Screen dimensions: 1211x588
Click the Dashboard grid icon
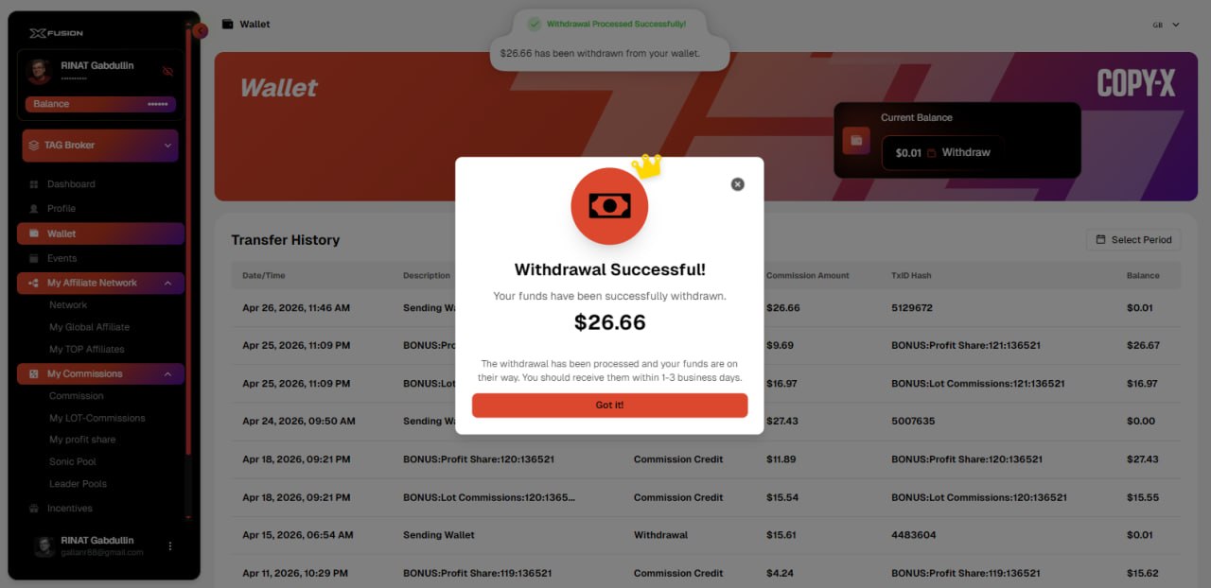34,184
